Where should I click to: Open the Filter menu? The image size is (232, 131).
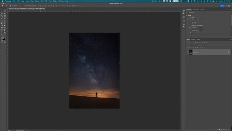(x=42, y=1)
